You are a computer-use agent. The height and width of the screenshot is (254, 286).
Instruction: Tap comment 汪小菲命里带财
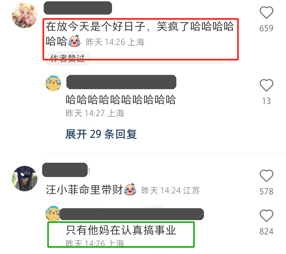pos(84,190)
